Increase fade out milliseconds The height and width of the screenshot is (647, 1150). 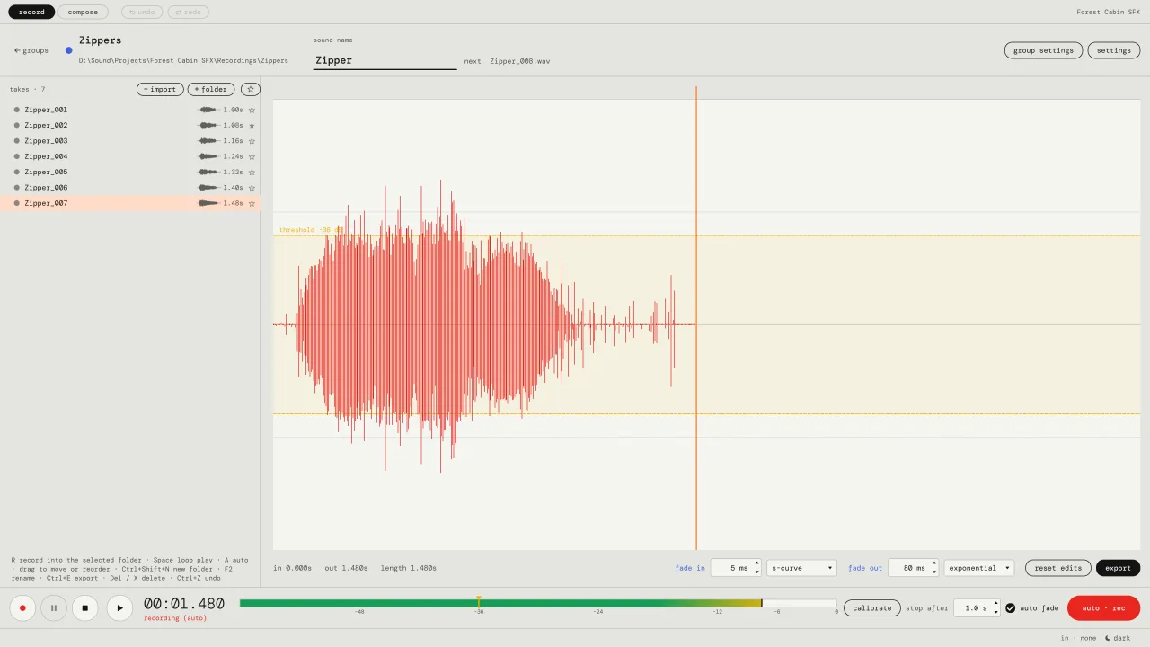coord(934,563)
